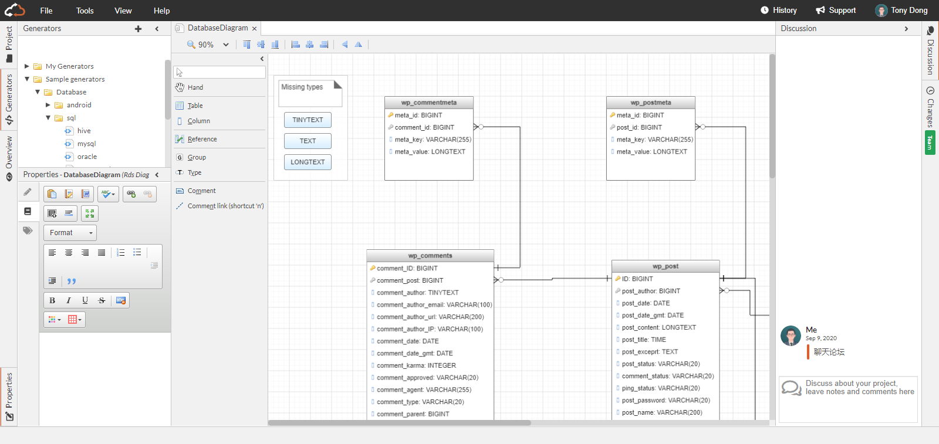Toggle bold formatting
Screen dimensions: 939x444
(x=52, y=300)
